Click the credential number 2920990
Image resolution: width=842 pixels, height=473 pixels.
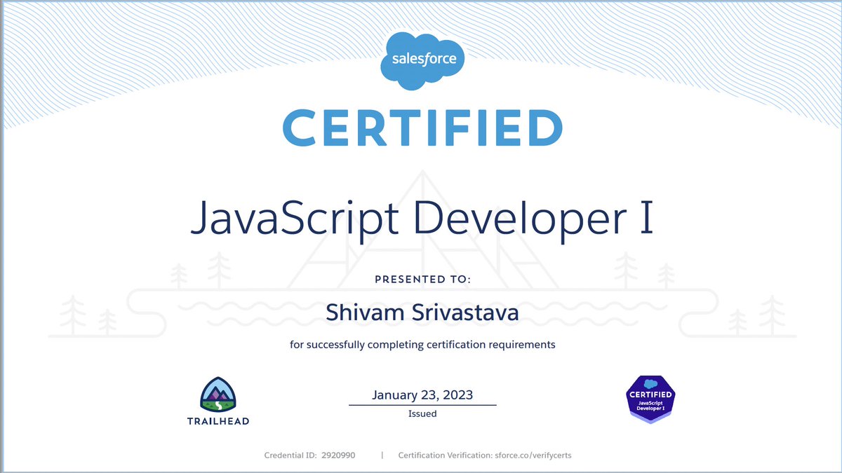click(x=338, y=455)
